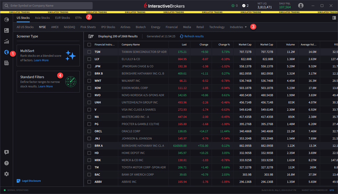Check the TSM row checkbox

[89, 52]
